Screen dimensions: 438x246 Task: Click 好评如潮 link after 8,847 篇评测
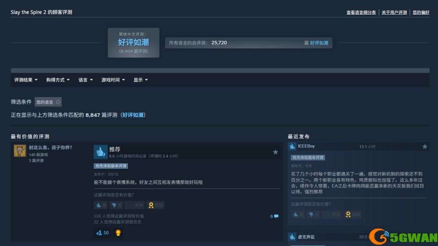(133, 115)
